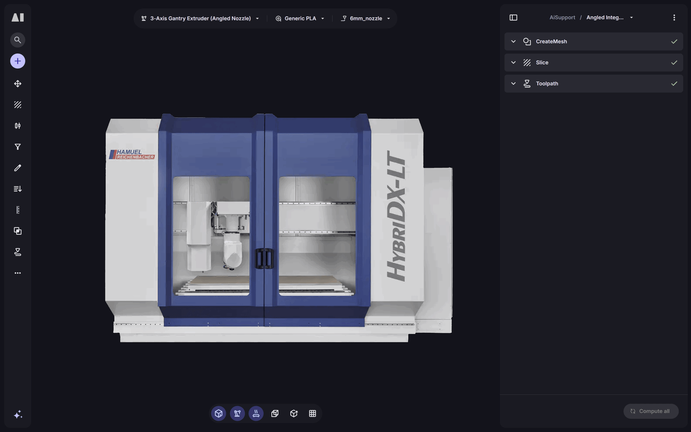The width and height of the screenshot is (691, 432).
Task: Collapse the Slice section in the pipeline panel
Action: (513, 62)
